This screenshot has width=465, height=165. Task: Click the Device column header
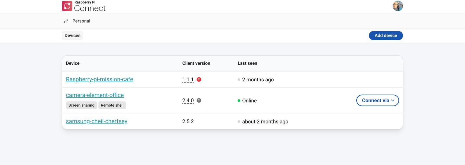(x=73, y=63)
